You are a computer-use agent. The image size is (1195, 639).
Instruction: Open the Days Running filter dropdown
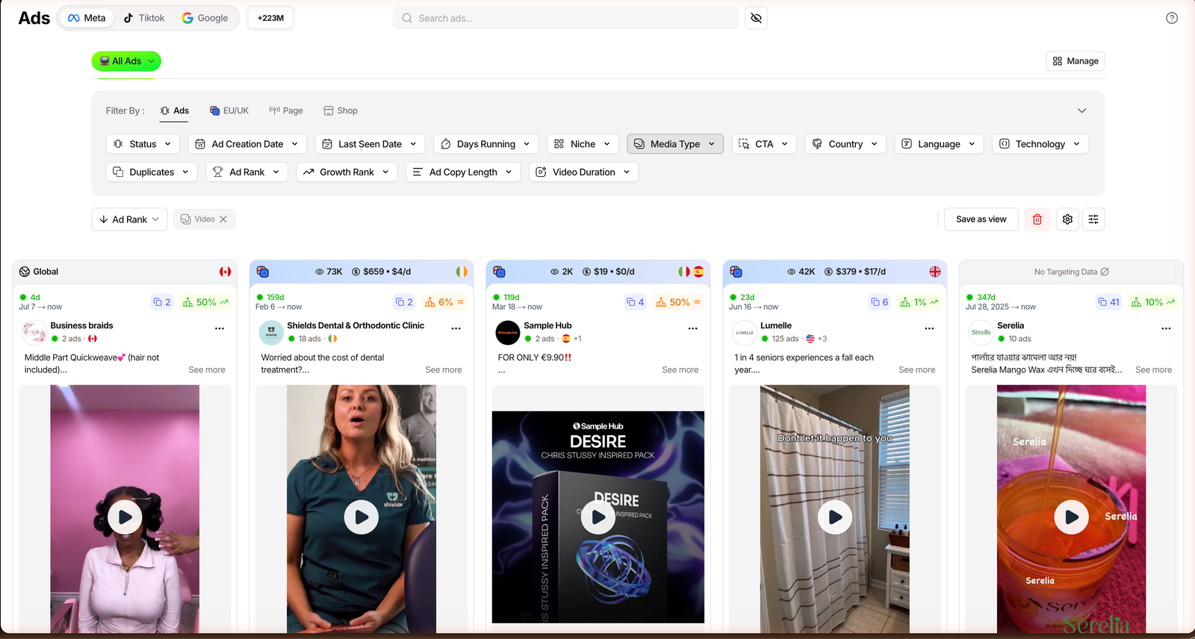click(485, 144)
